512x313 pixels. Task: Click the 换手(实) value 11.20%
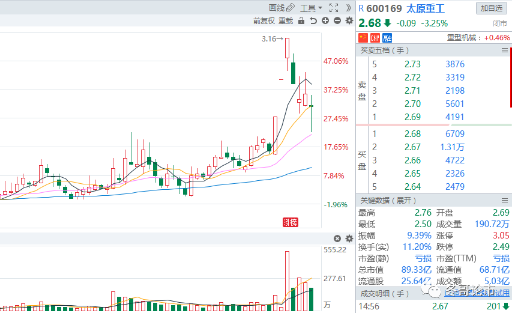point(417,247)
